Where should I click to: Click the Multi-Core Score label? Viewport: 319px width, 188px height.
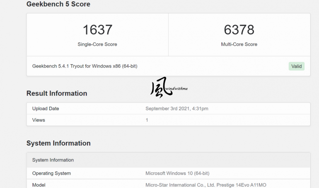coord(239,44)
